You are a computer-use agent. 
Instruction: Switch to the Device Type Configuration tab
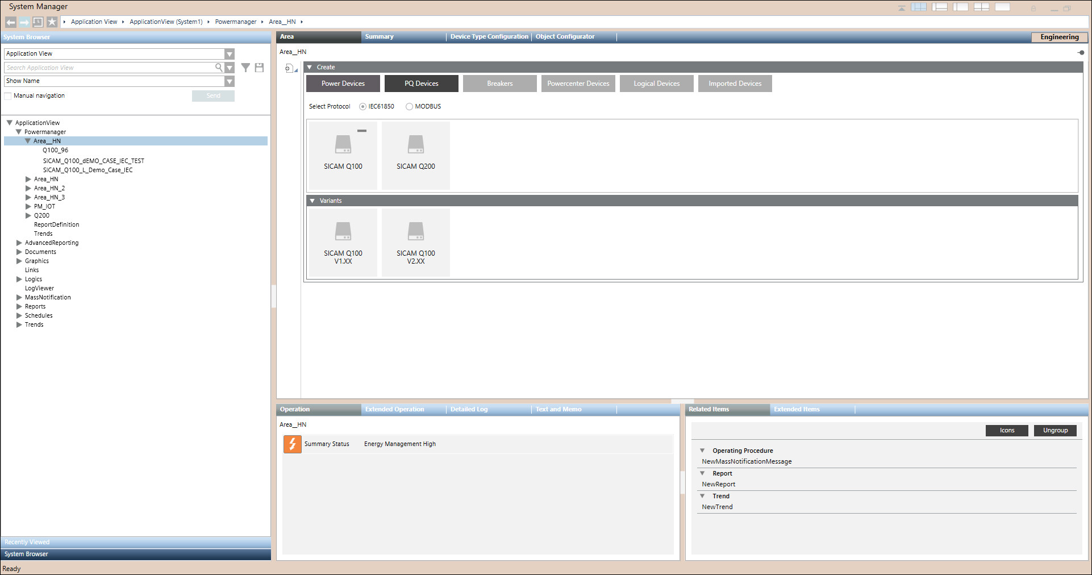coord(489,37)
